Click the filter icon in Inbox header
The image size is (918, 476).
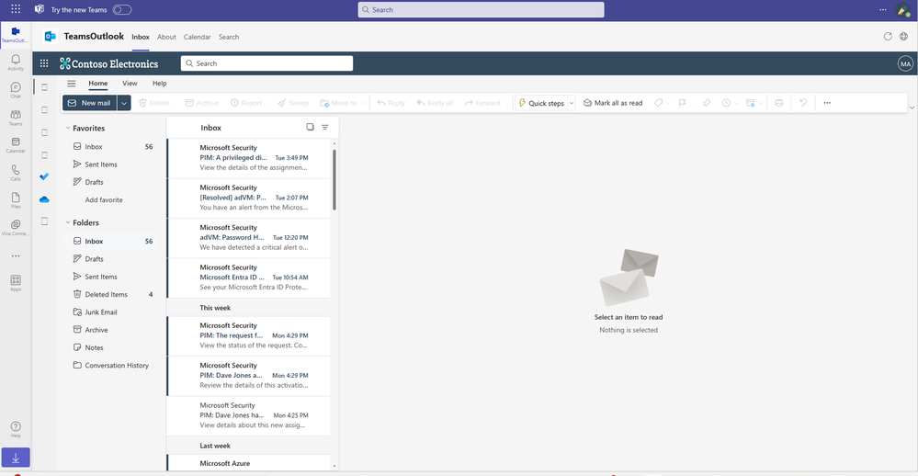pyautogui.click(x=325, y=127)
